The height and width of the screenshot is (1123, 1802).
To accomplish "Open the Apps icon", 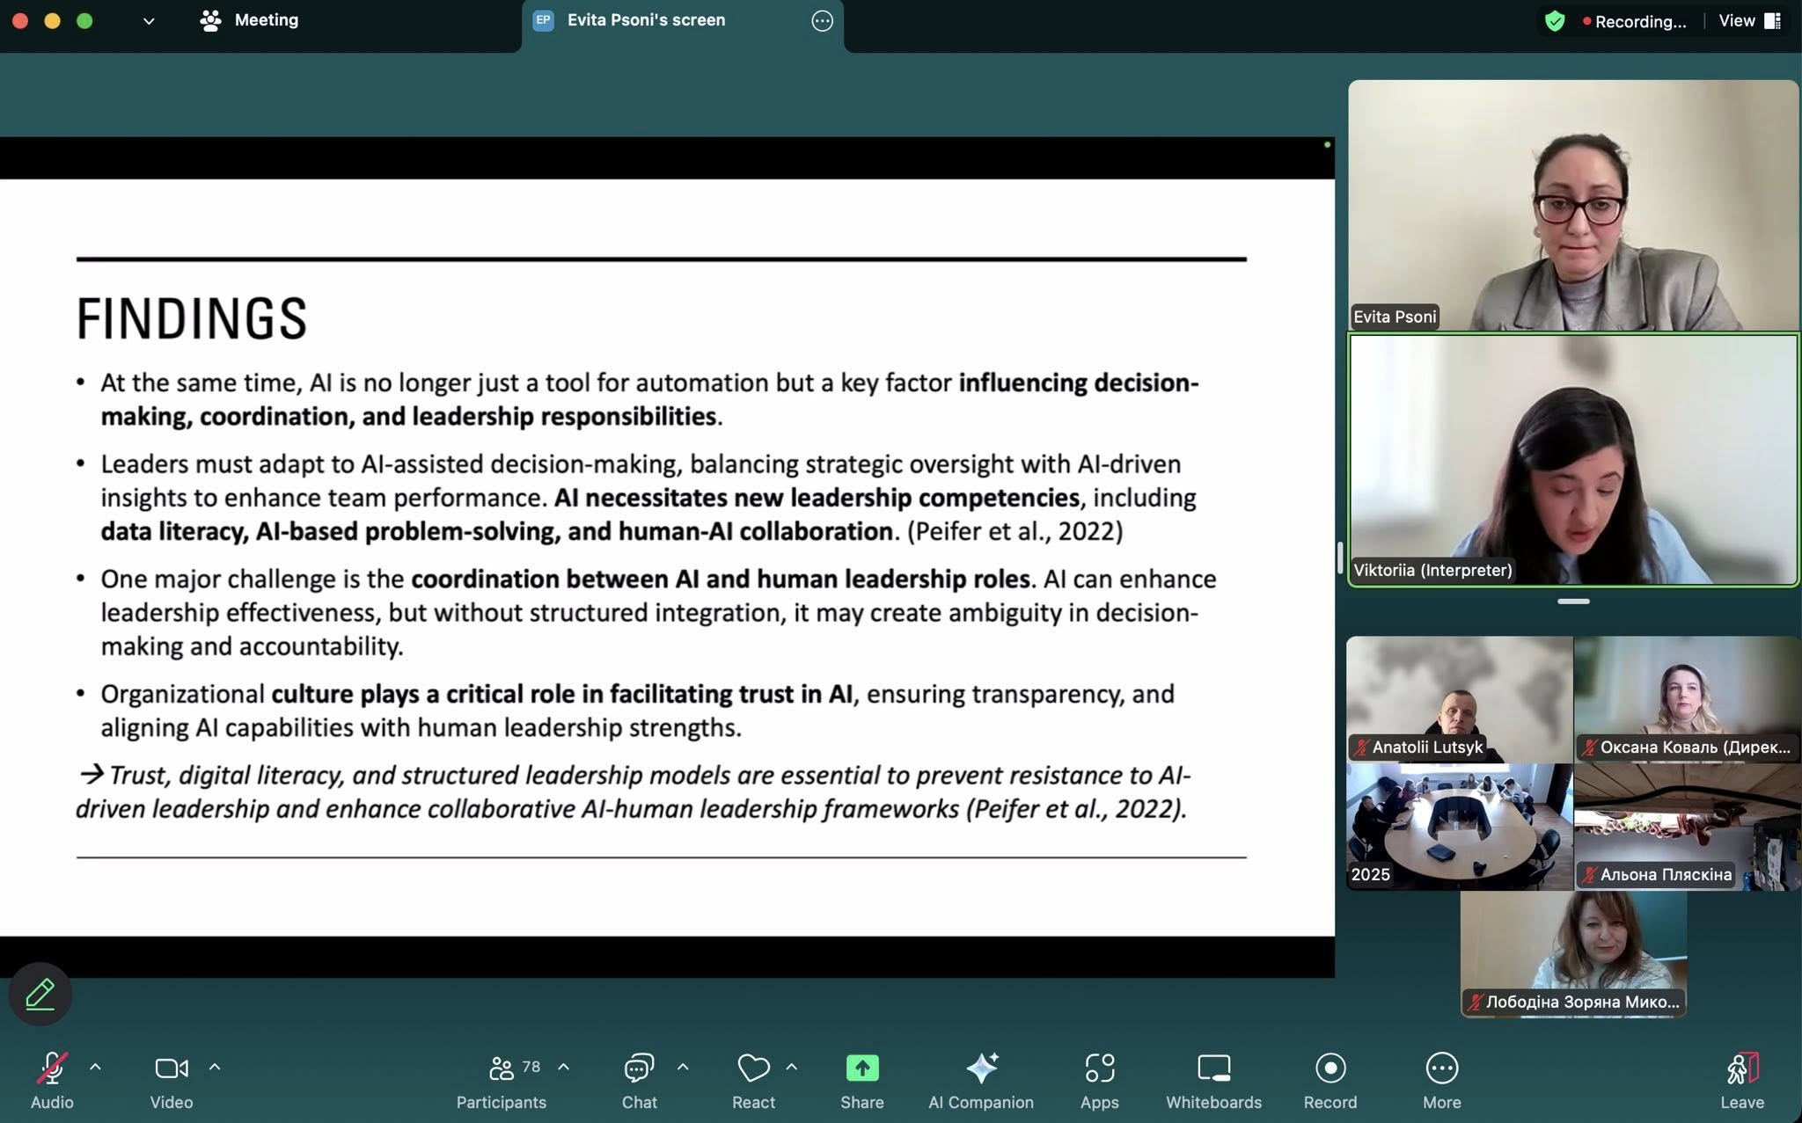I will pos(1099,1068).
